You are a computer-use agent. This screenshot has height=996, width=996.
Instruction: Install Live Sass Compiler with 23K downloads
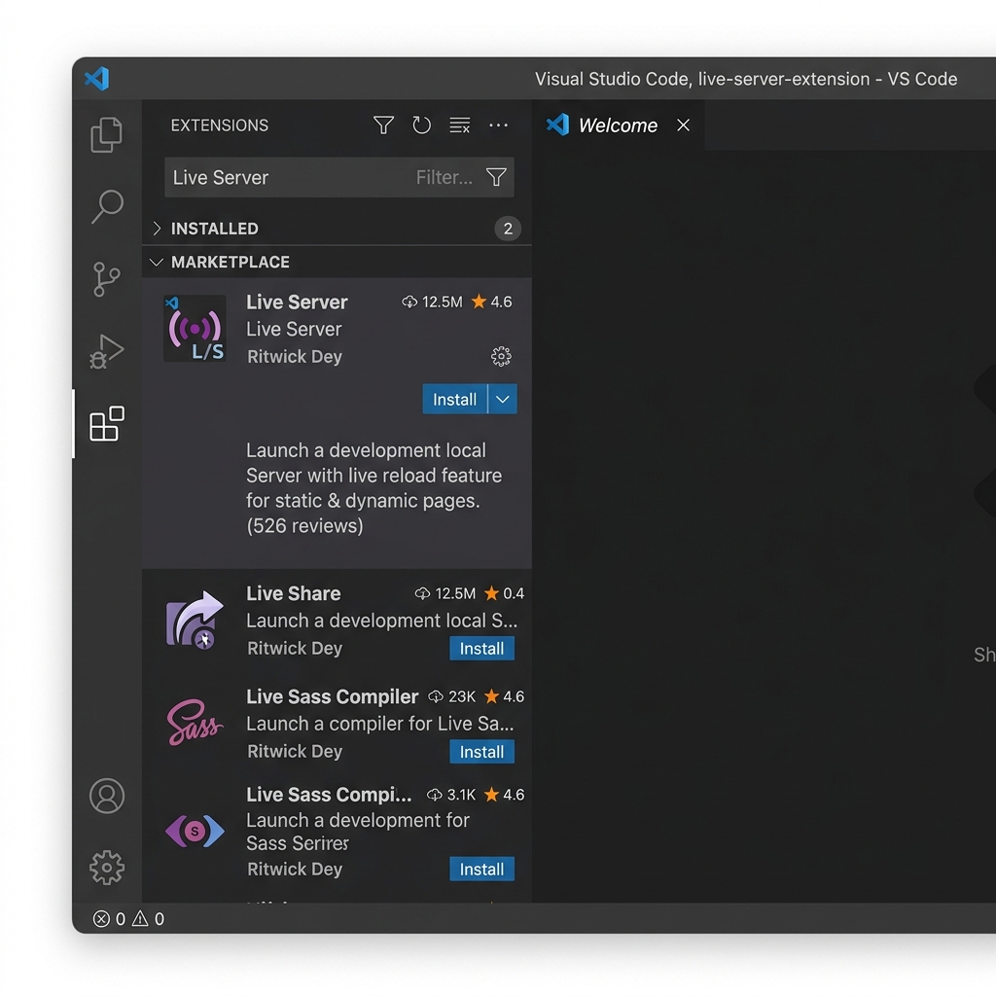[481, 752]
